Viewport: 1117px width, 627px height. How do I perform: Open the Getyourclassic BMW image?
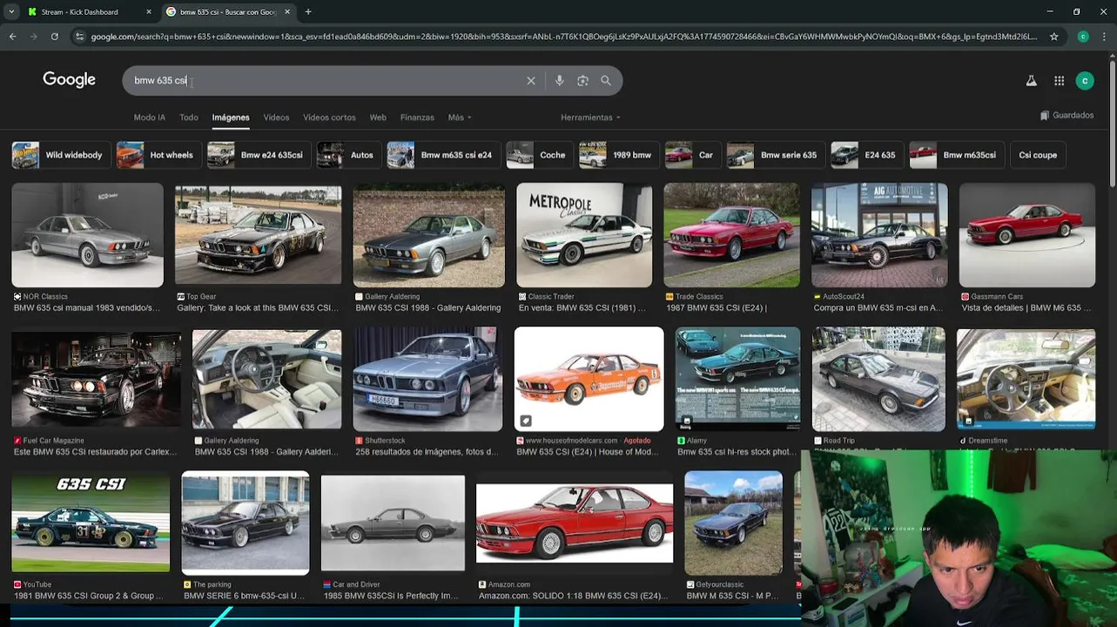pyautogui.click(x=734, y=523)
